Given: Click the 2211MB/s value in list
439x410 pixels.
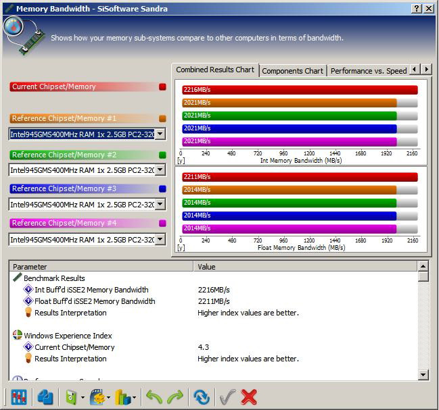Looking at the screenshot, I should coord(214,301).
